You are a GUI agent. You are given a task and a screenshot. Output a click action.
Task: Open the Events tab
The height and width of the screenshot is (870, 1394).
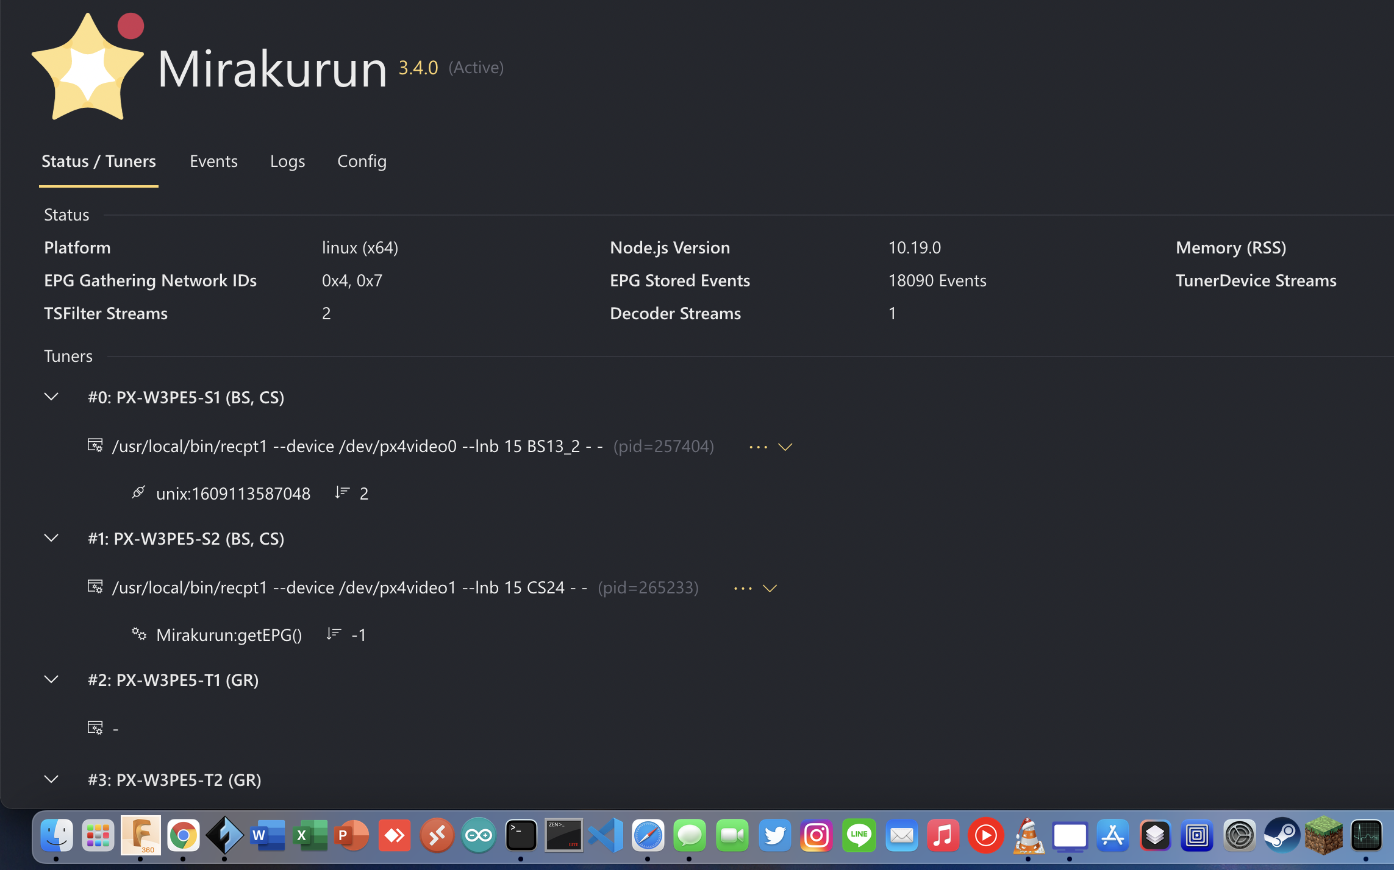tap(213, 161)
